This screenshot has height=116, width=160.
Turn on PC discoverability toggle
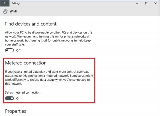tap(9, 50)
